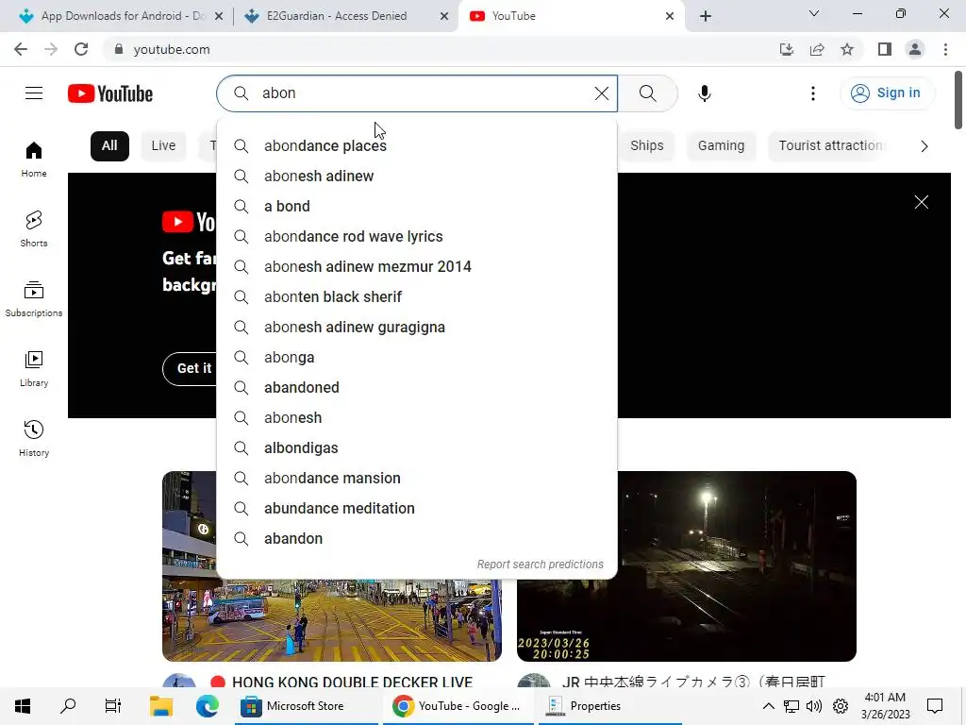Open Hong Kong Double Decker Live thumbnail
966x725 pixels.
(331, 620)
